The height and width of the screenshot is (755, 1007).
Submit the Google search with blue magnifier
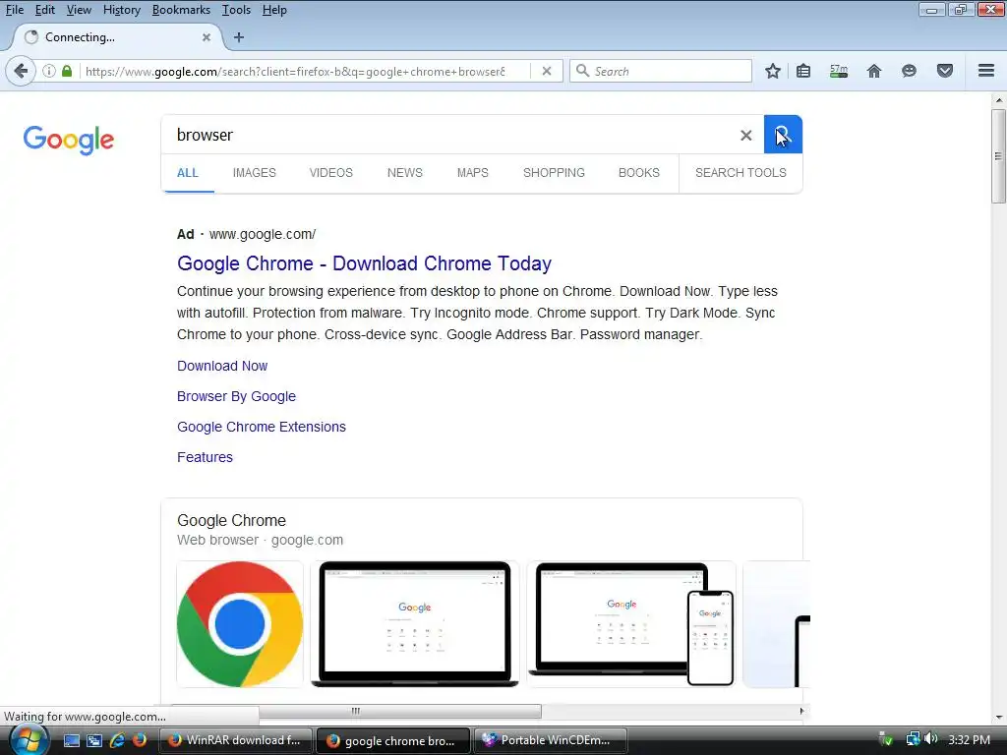[783, 135]
